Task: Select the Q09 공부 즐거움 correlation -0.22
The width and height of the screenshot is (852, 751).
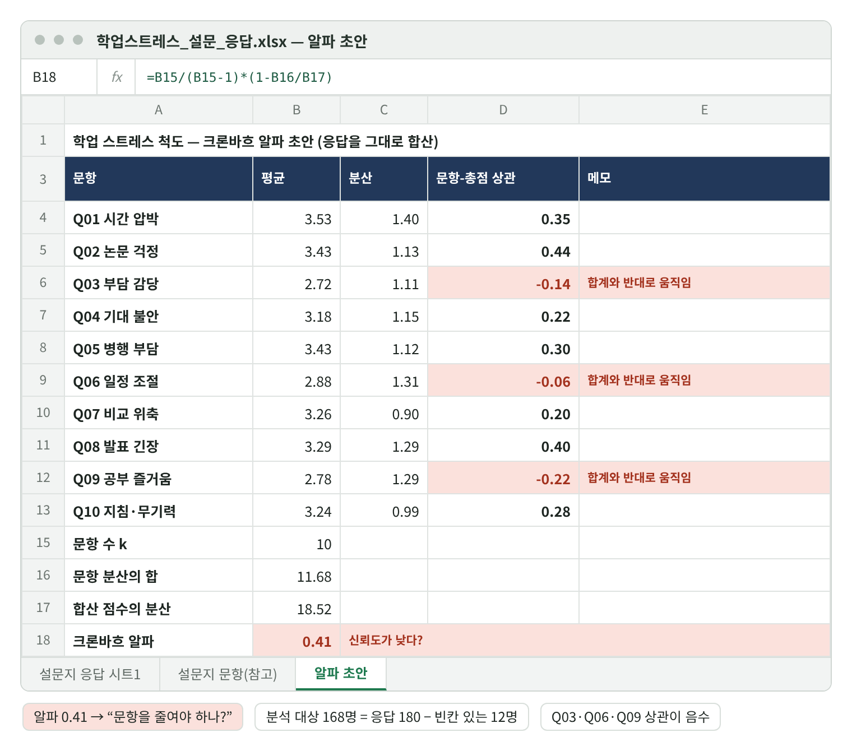Action: click(503, 478)
